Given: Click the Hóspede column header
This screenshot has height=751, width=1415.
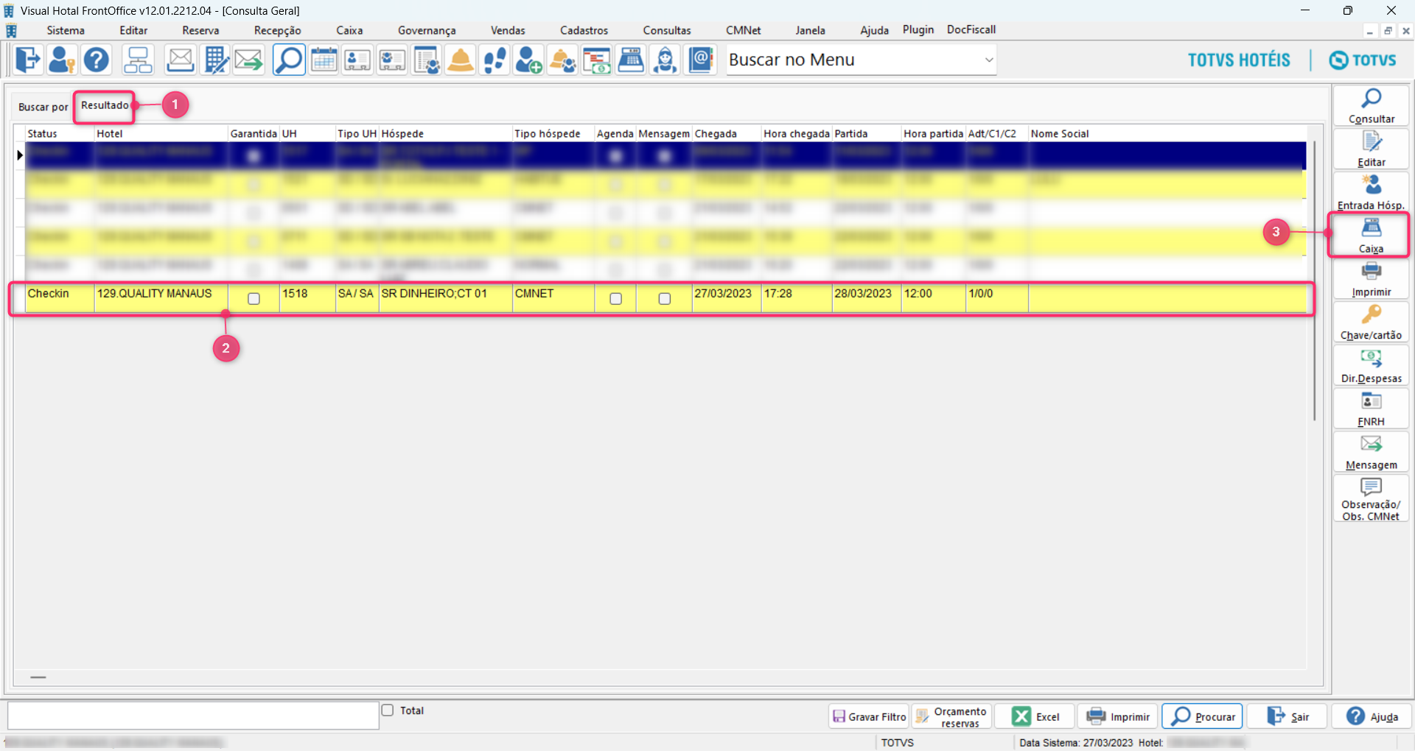Looking at the screenshot, I should pyautogui.click(x=445, y=133).
